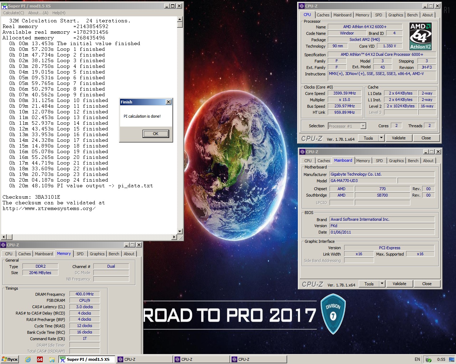Click the Super PI horizontal scrollbar left arrow
The image size is (456, 364).
click(4, 237)
